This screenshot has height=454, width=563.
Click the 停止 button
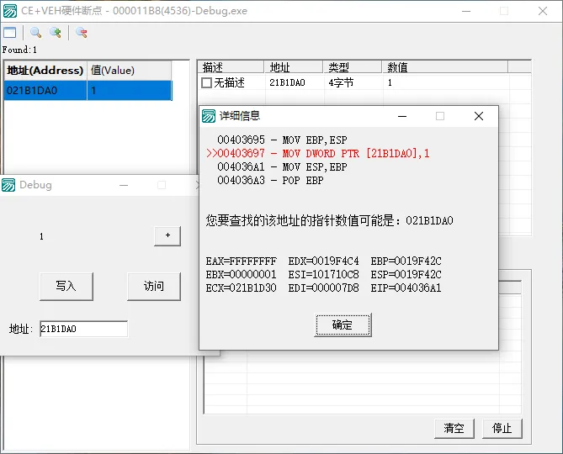click(x=502, y=428)
